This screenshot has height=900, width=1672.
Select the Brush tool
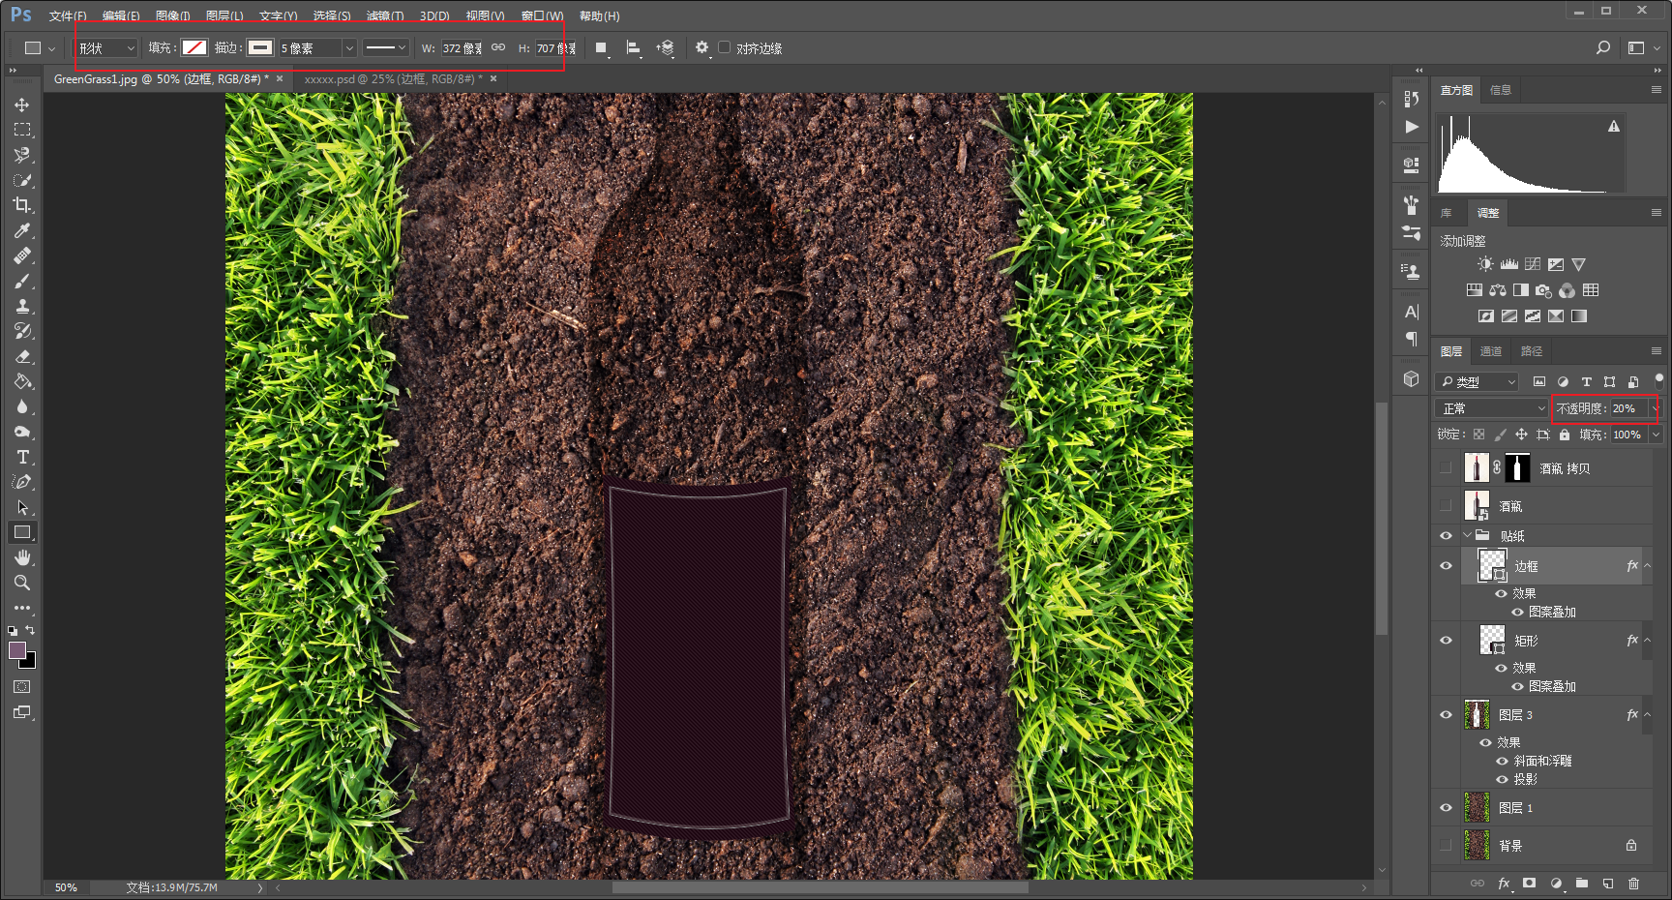pos(22,281)
